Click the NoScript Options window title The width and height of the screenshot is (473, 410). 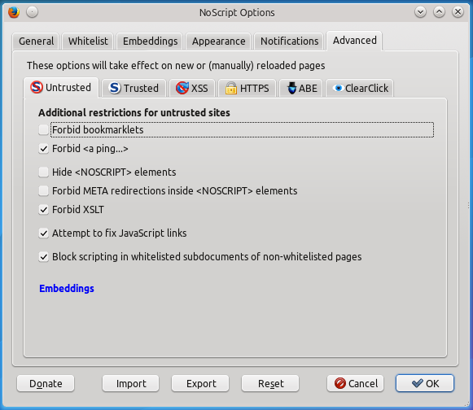237,13
